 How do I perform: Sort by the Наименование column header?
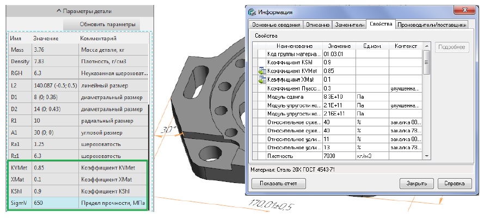click(294, 46)
